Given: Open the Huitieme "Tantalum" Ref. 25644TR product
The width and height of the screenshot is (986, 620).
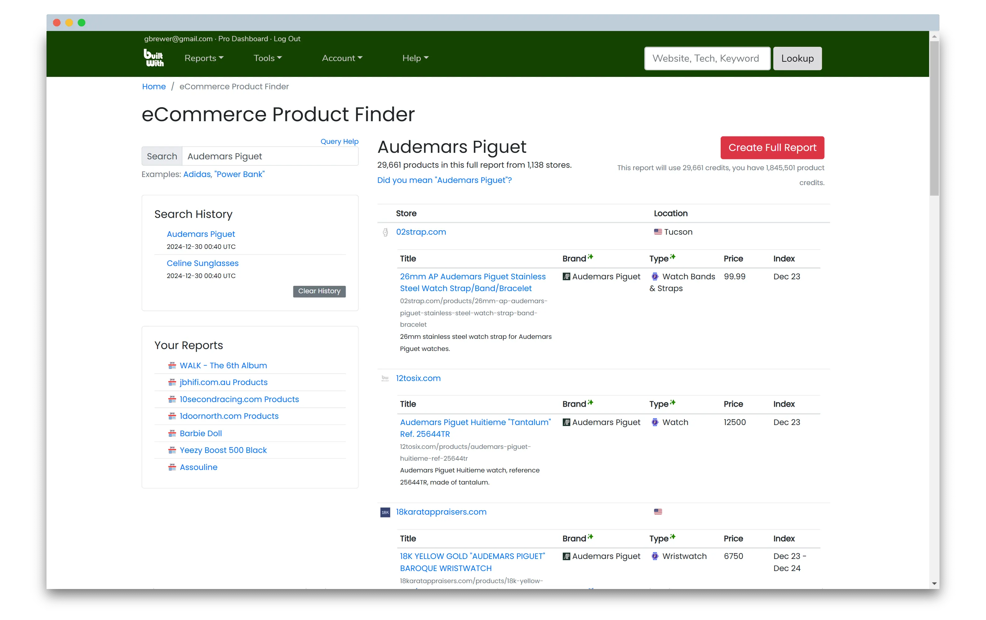Looking at the screenshot, I should click(475, 428).
